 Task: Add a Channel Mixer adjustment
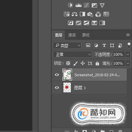(98, 14)
